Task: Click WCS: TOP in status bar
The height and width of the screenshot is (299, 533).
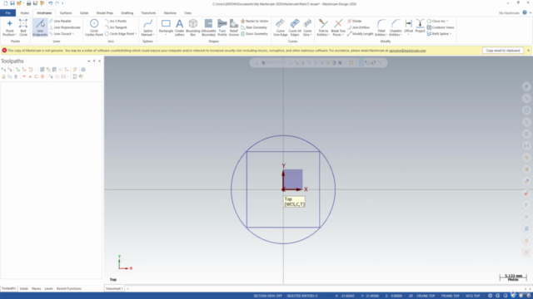Action: tap(472, 296)
